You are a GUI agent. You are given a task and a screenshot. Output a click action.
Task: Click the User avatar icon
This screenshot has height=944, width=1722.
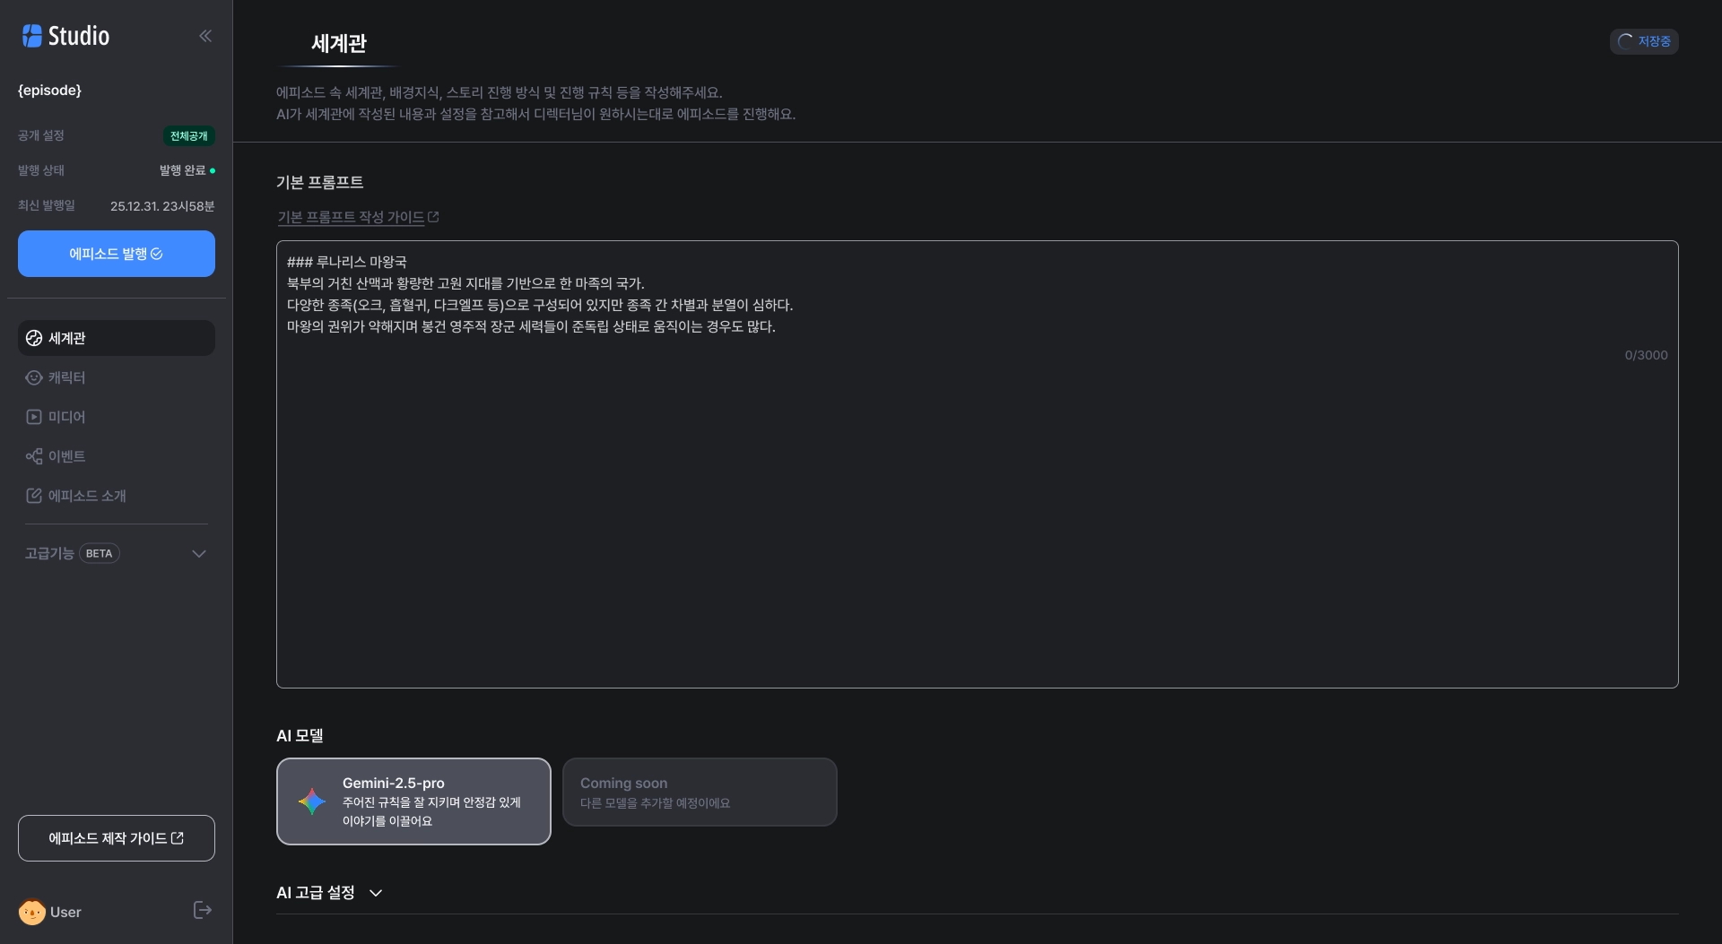[x=32, y=912]
